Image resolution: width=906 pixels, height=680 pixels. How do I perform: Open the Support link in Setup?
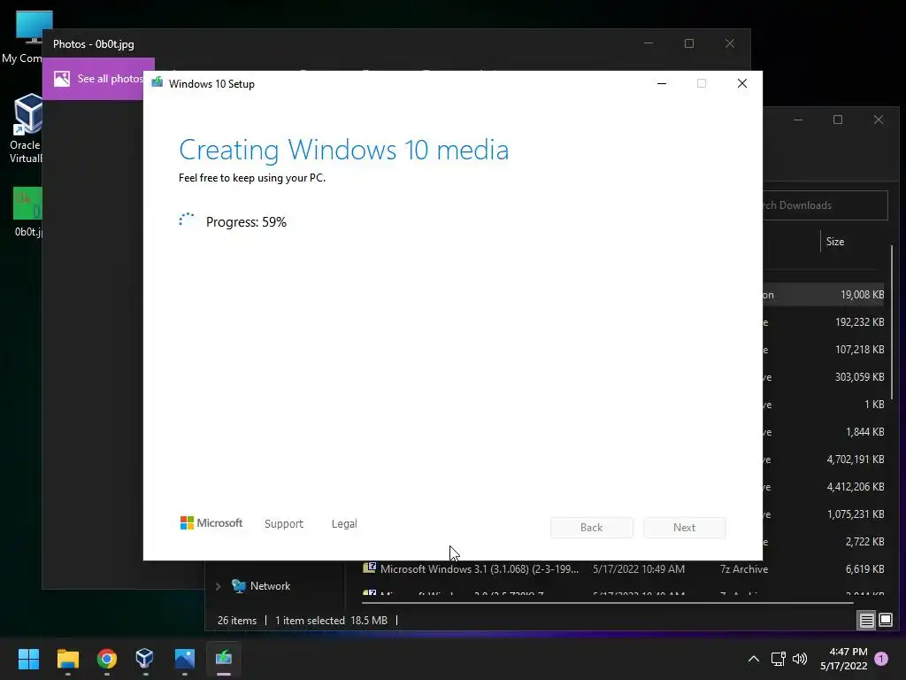tap(284, 524)
